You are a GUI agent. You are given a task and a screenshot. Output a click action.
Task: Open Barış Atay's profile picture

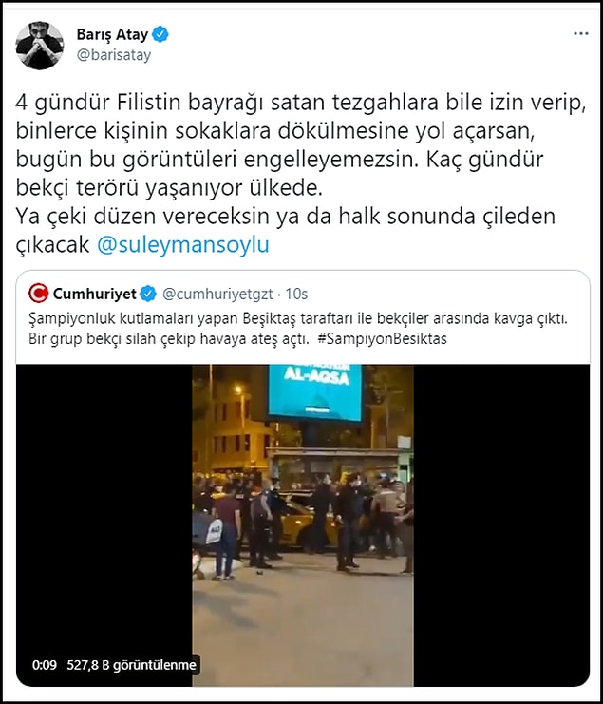point(40,46)
